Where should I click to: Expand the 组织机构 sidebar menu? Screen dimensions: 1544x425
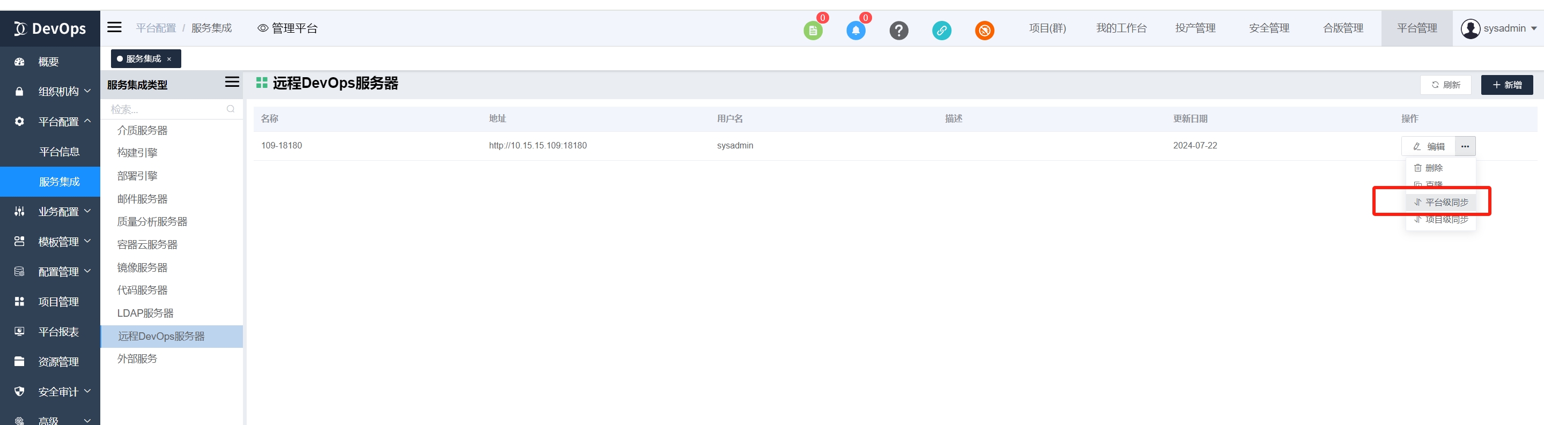tap(50, 92)
